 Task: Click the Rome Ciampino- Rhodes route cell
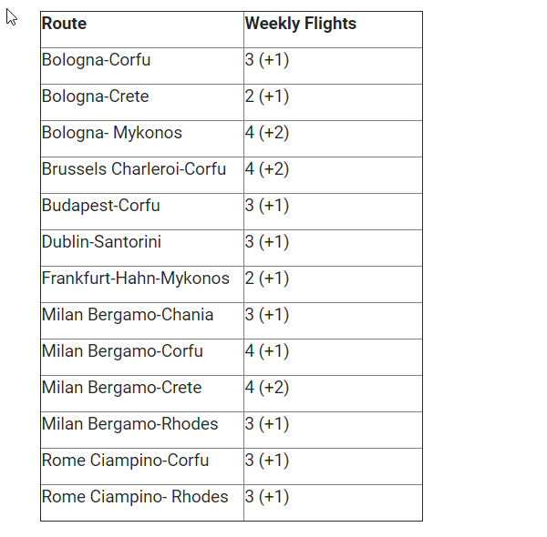[142, 503]
